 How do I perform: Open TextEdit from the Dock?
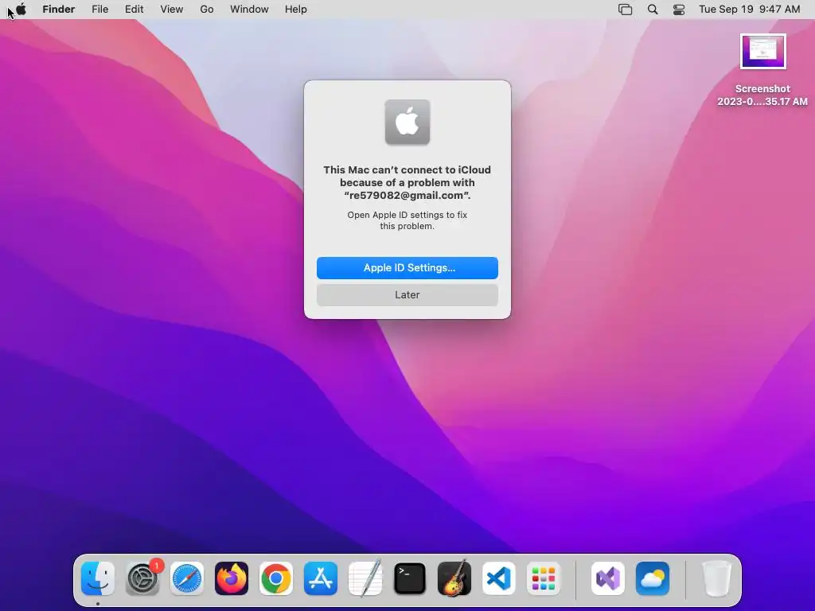pyautogui.click(x=365, y=578)
